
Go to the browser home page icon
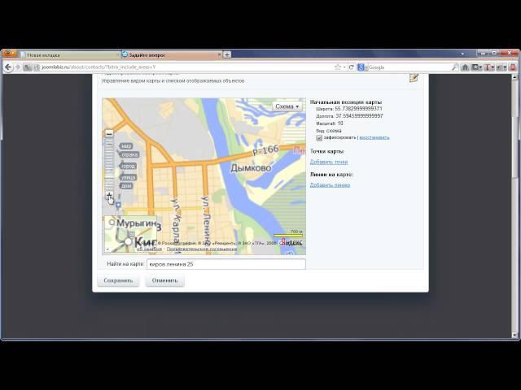(x=465, y=67)
